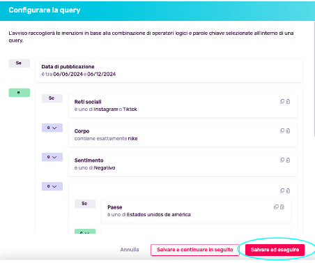Click Salvare e continuare in seguito
Image resolution: width=315 pixels, height=263 pixels.
pos(195,250)
